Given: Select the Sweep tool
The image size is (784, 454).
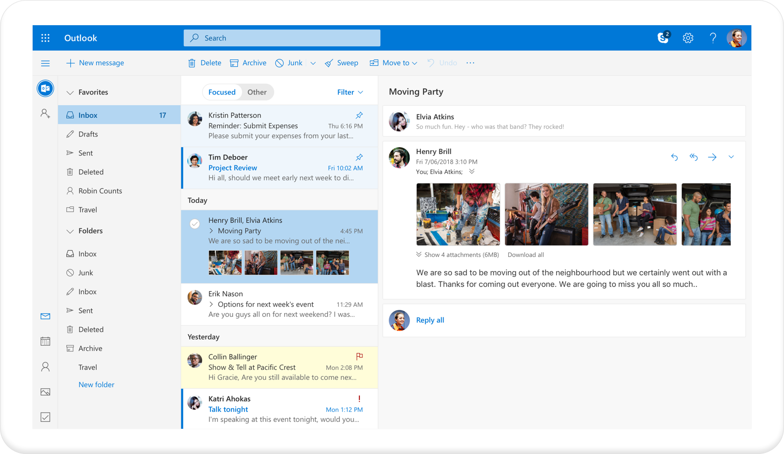Looking at the screenshot, I should click(341, 63).
